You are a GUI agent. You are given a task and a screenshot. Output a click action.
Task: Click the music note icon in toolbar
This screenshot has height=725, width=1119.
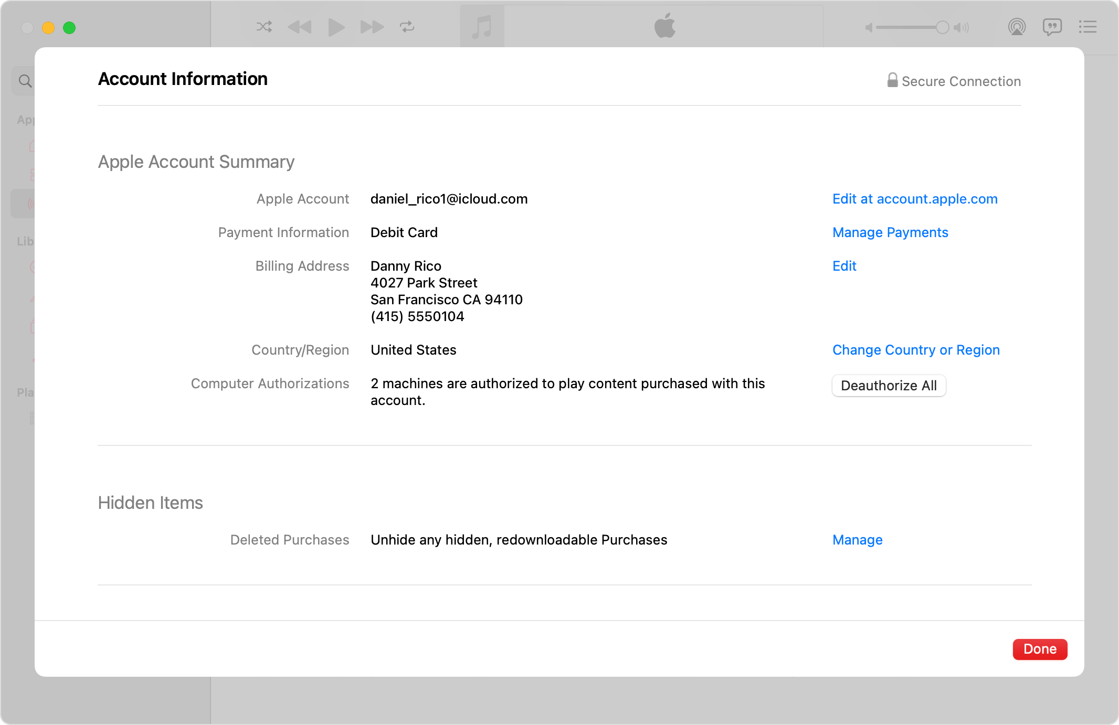(481, 28)
